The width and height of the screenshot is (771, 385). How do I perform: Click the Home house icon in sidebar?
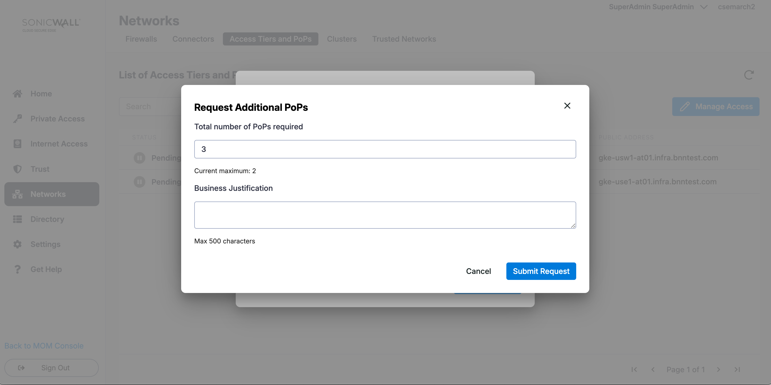point(17,93)
